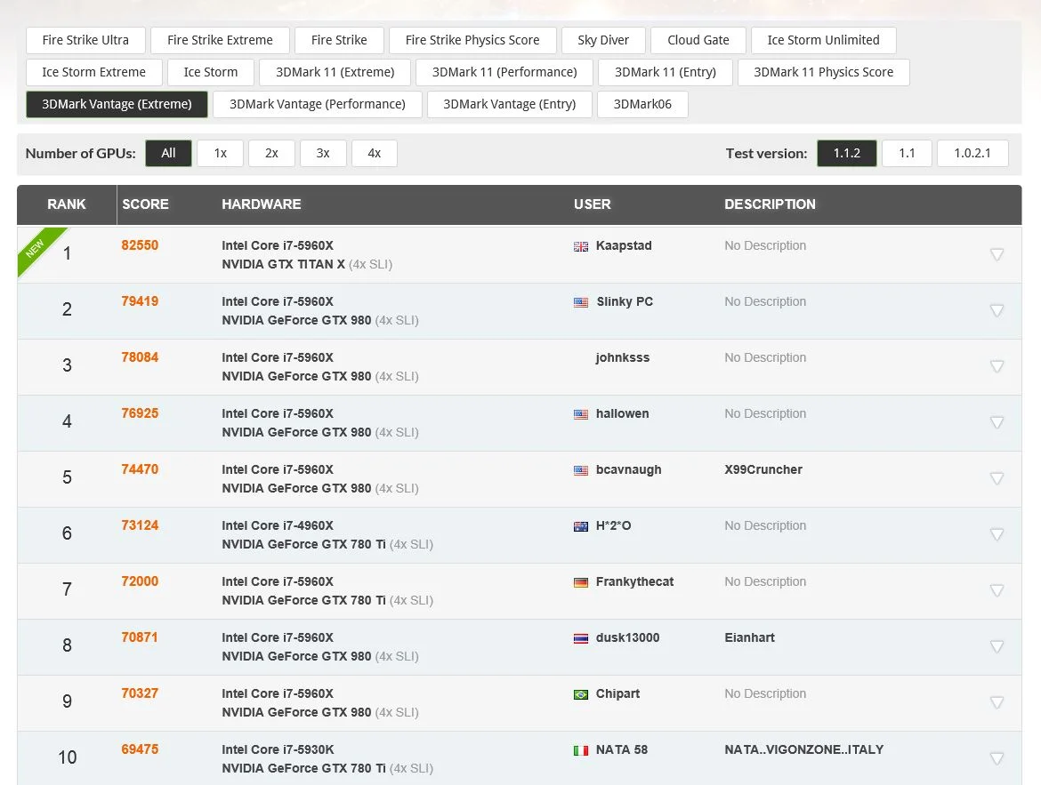
Task: Open the Fire Strike Ultra benchmark tab
Action: pyautogui.click(x=85, y=40)
